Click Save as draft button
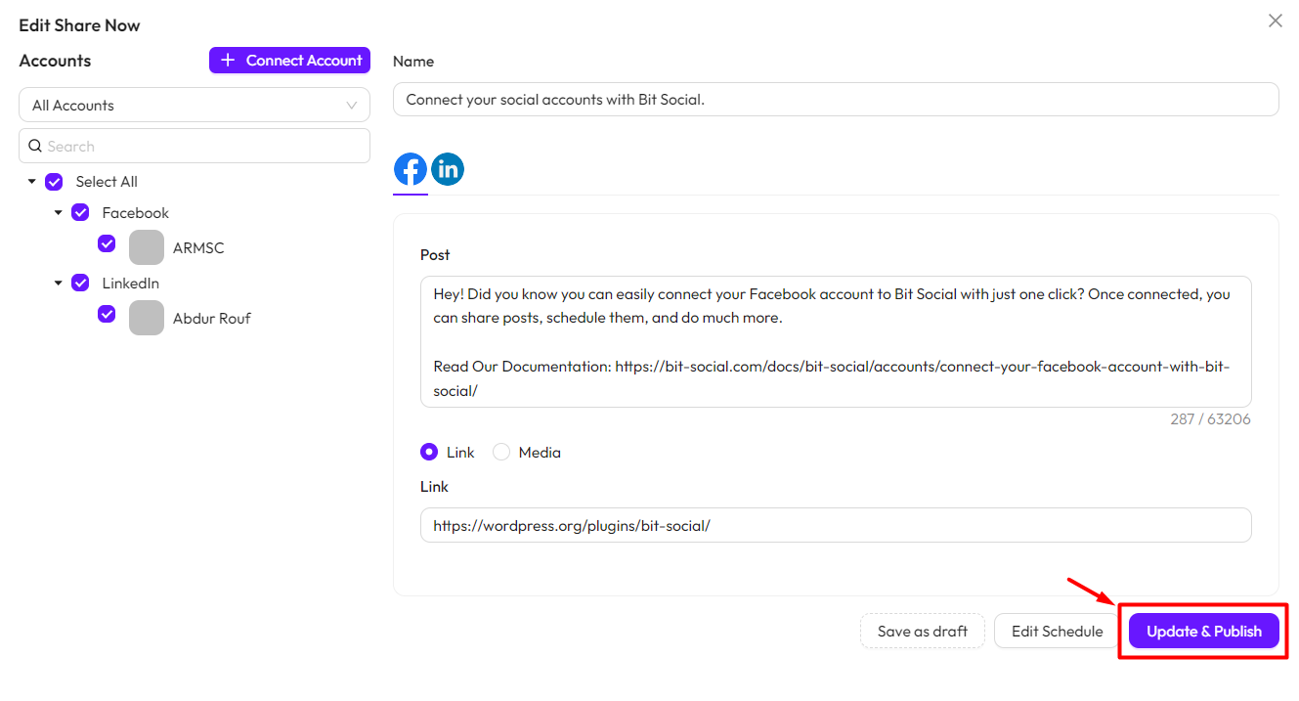1299x701 pixels. (923, 631)
